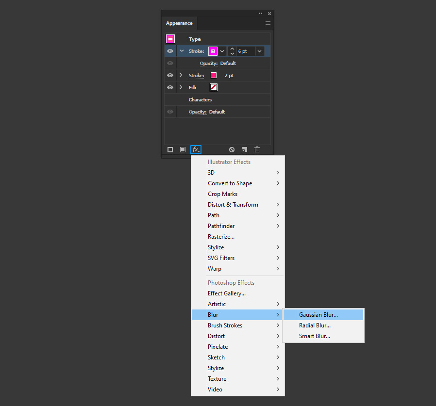Open SVG Filters submenu
Screen dimensions: 436x406
[x=238, y=258]
